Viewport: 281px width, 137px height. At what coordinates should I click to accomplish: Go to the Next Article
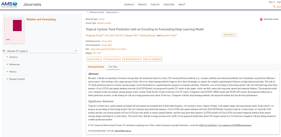pyautogui.click(x=113, y=12)
